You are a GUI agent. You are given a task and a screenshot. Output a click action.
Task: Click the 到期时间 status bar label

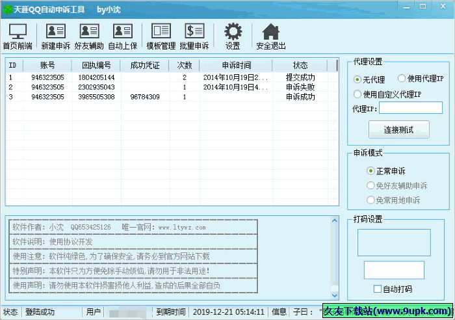[170, 312]
